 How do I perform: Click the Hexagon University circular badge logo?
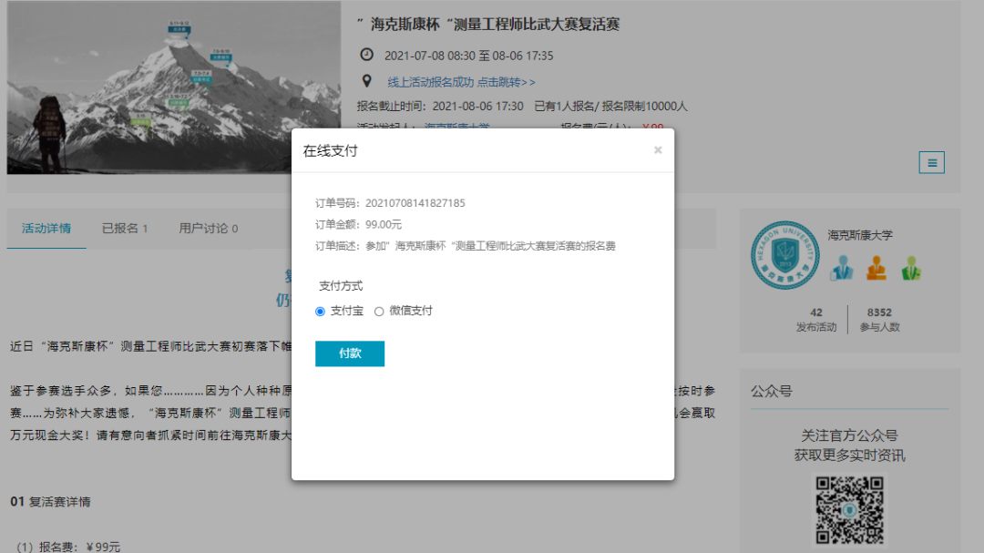pyautogui.click(x=784, y=257)
